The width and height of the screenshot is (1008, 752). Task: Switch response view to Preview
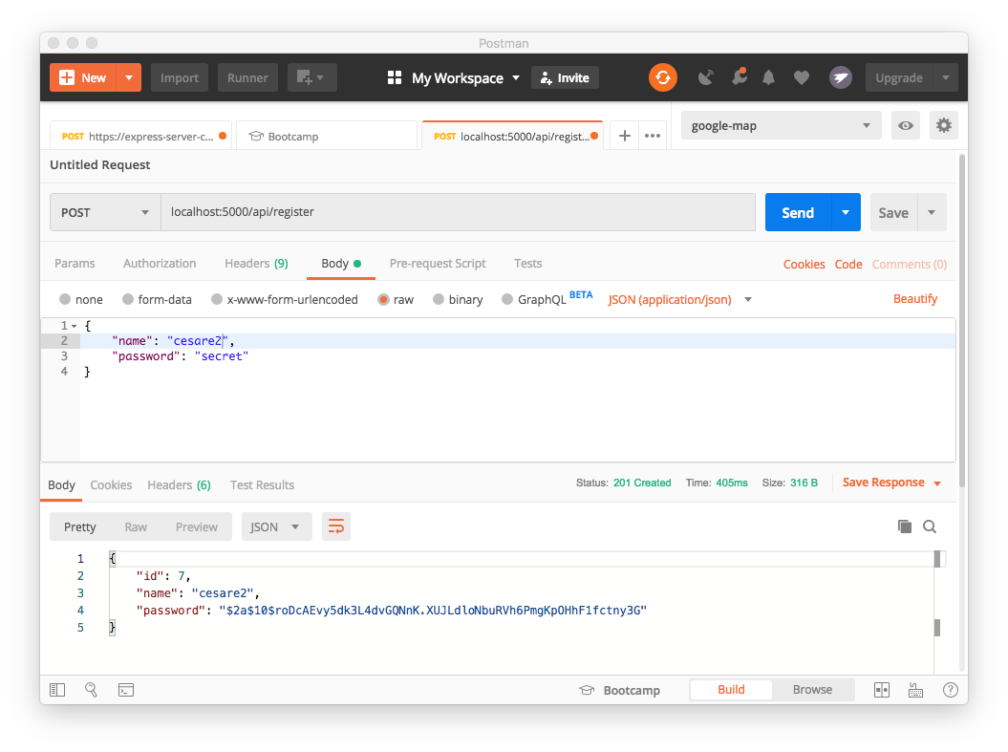(197, 527)
